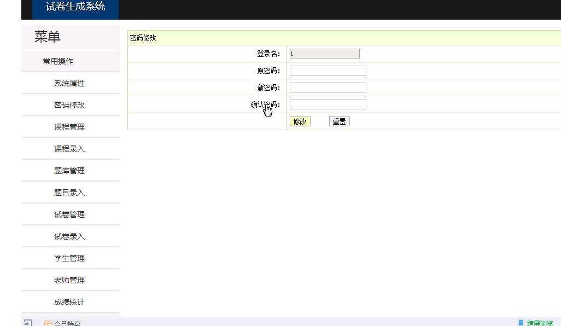Click the 密码修改 panel heading
This screenshot has width=561, height=326.
143,38
